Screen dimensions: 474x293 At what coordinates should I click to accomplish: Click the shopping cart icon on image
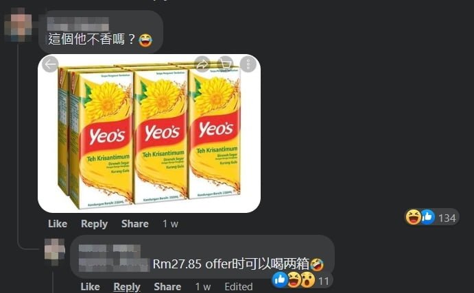click(226, 64)
